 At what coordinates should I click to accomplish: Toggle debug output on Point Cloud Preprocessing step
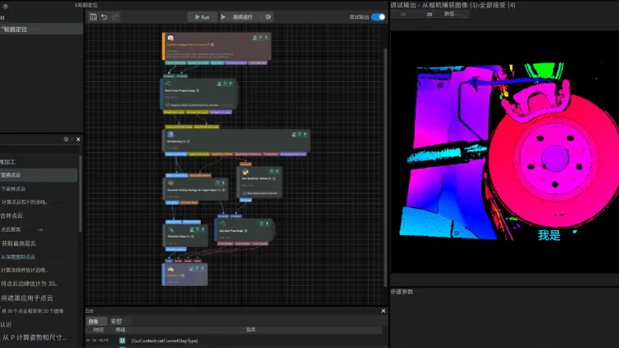[x=225, y=84]
